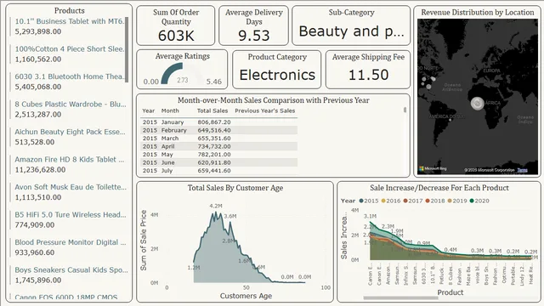Sort by the Month column header
Screen dimensions: 544x306
[170, 110]
